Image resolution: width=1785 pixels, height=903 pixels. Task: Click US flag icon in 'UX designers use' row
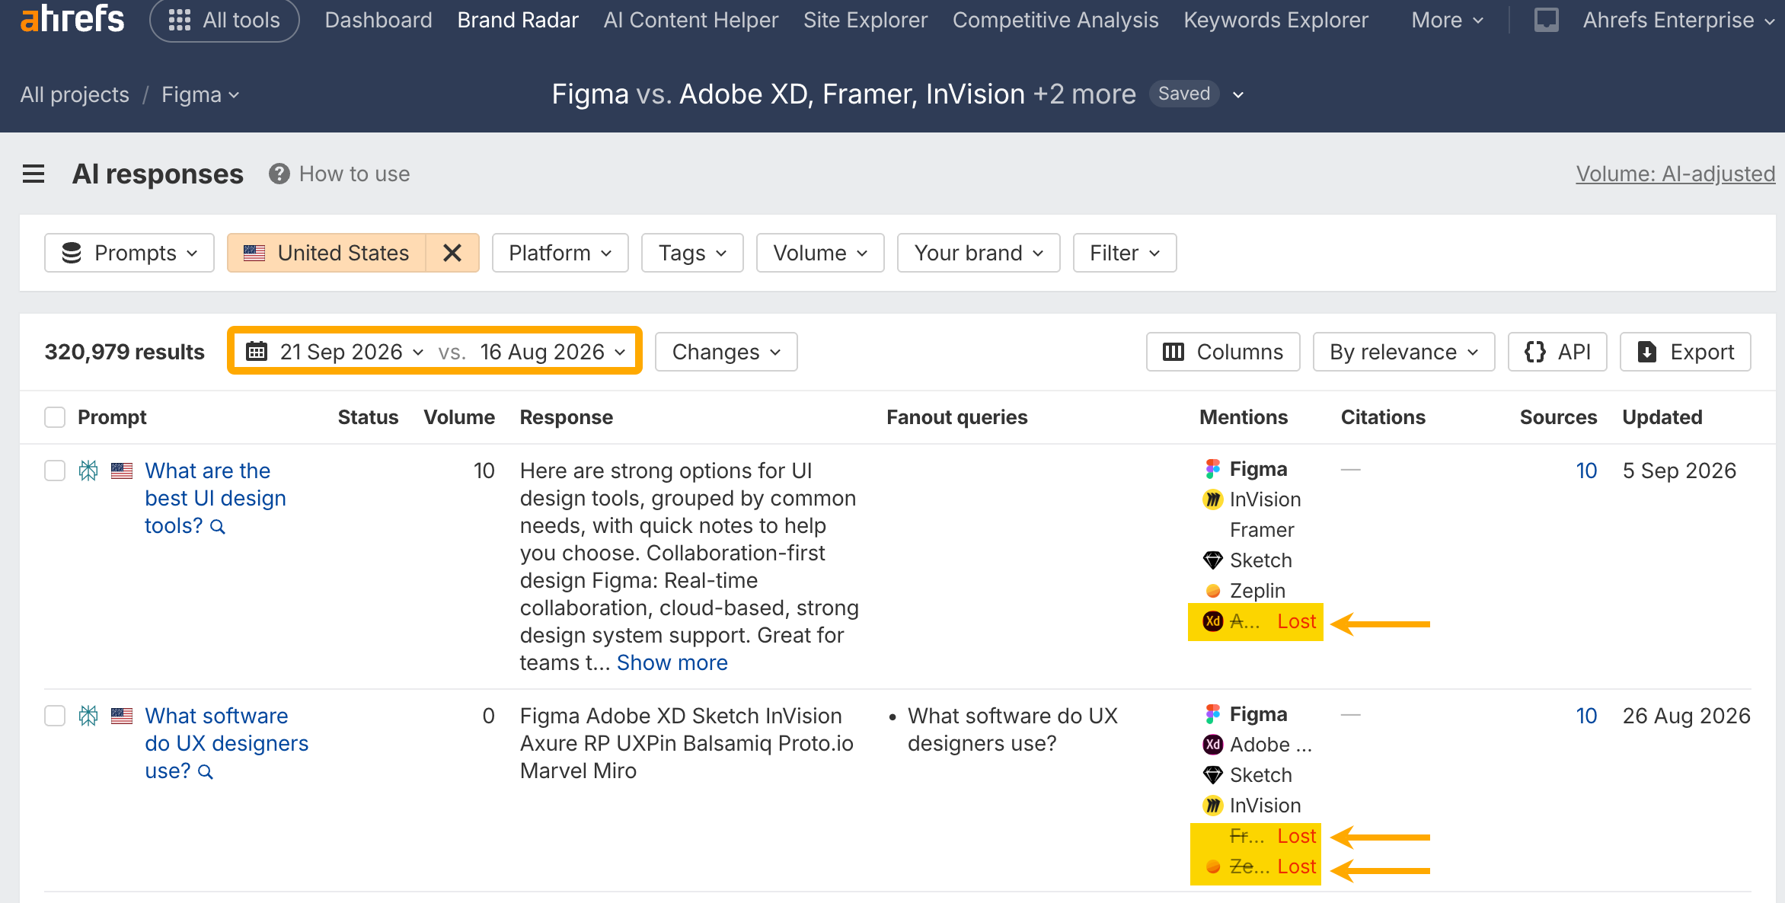point(122,716)
